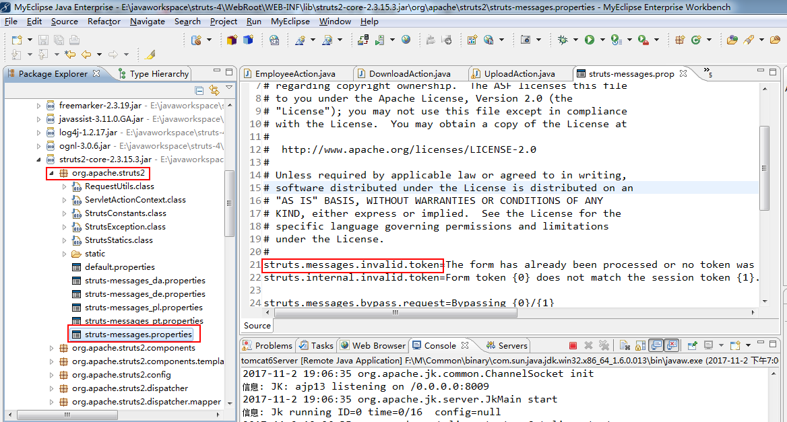
Task: Click the Clear Console icon
Action: (625, 345)
